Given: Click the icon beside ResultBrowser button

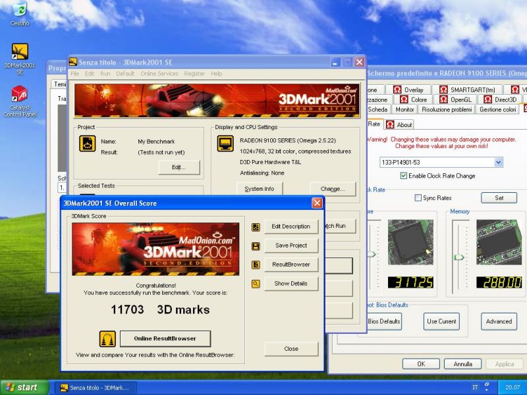Looking at the screenshot, I should click(256, 265).
